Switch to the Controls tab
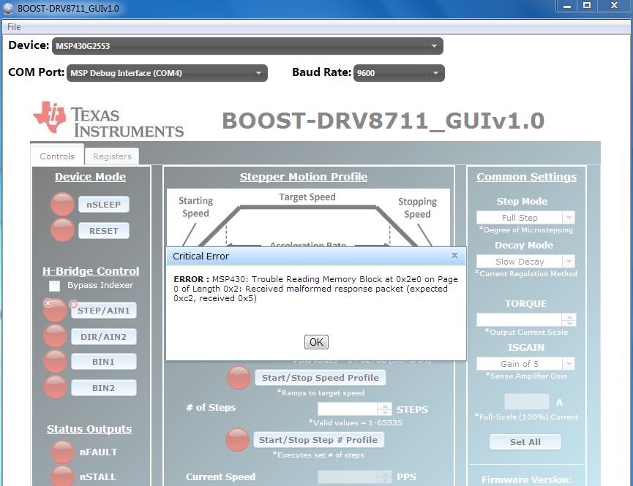Image resolution: width=633 pixels, height=486 pixels. [x=57, y=156]
